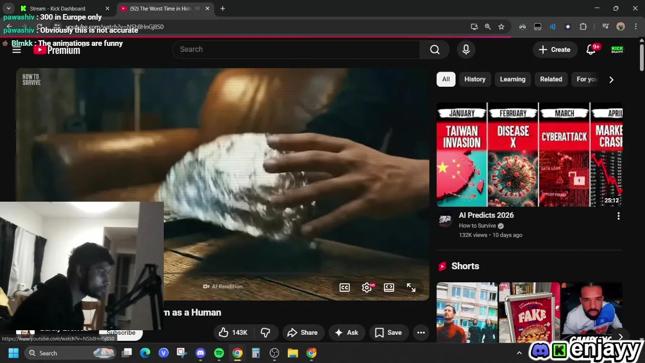Open the Windows Start menu

pyautogui.click(x=13, y=353)
